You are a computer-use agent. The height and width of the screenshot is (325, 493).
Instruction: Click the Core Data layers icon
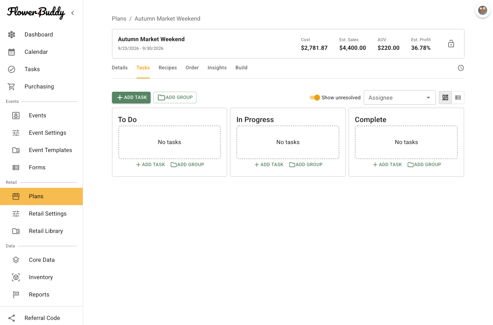coord(16,260)
